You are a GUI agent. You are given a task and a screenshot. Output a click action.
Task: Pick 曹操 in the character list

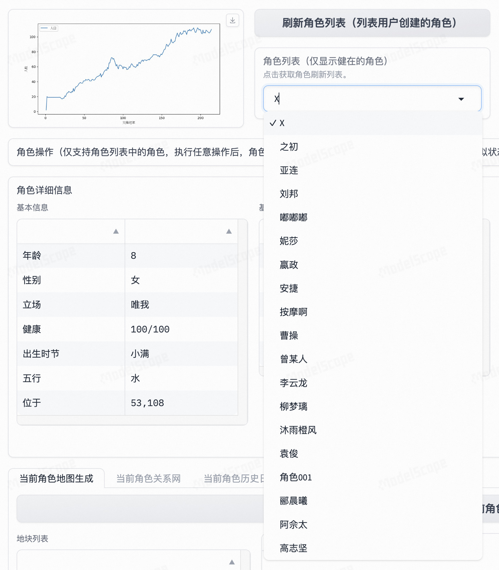coord(373,335)
